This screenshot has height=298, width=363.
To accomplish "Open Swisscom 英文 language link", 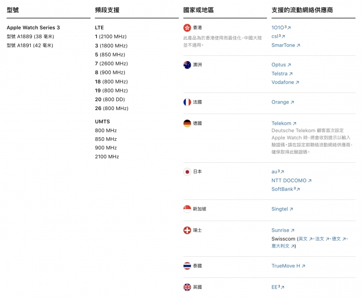I will point(306,239).
